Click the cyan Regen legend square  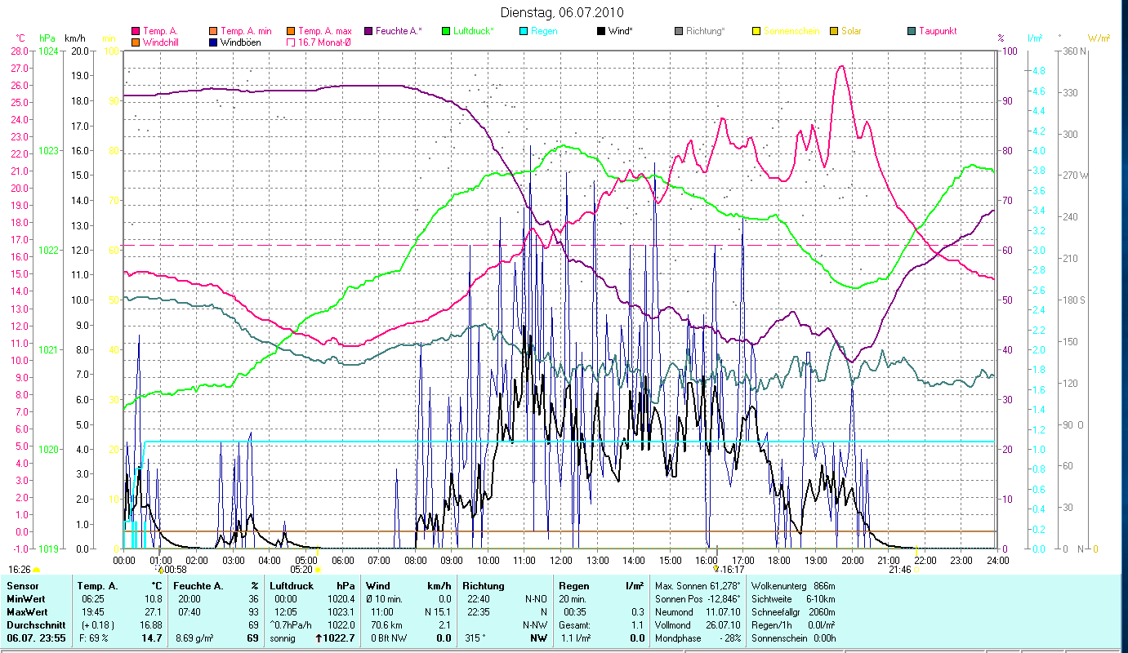pyautogui.click(x=524, y=31)
